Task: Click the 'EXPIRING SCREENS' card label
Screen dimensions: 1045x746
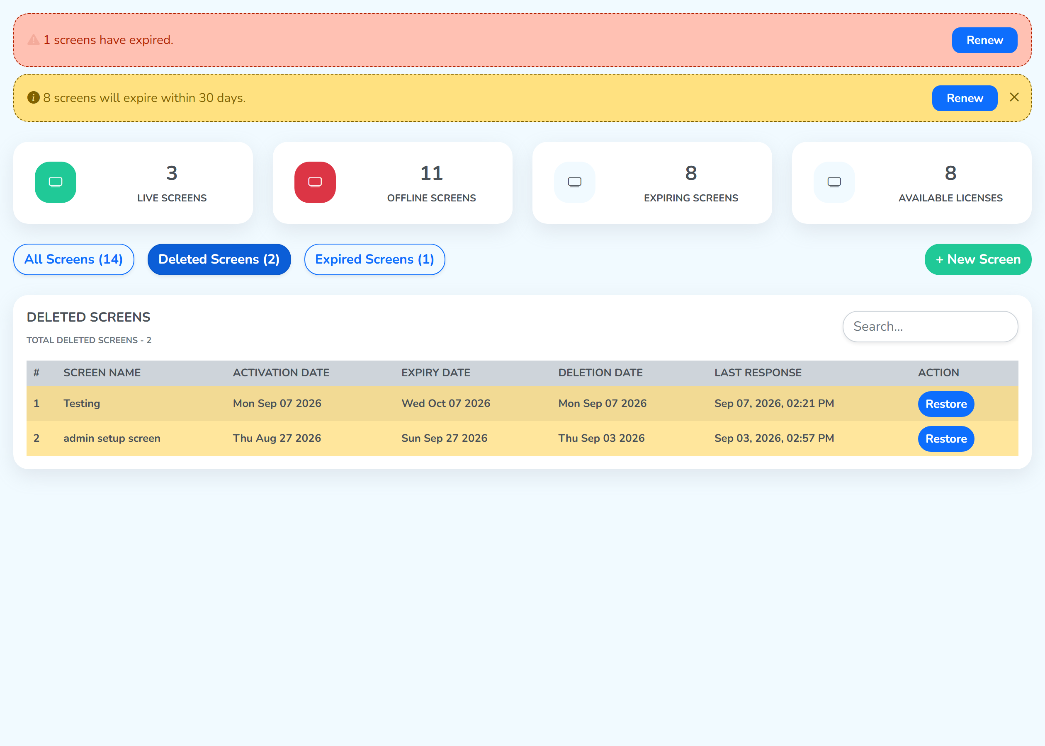Action: [x=691, y=198]
